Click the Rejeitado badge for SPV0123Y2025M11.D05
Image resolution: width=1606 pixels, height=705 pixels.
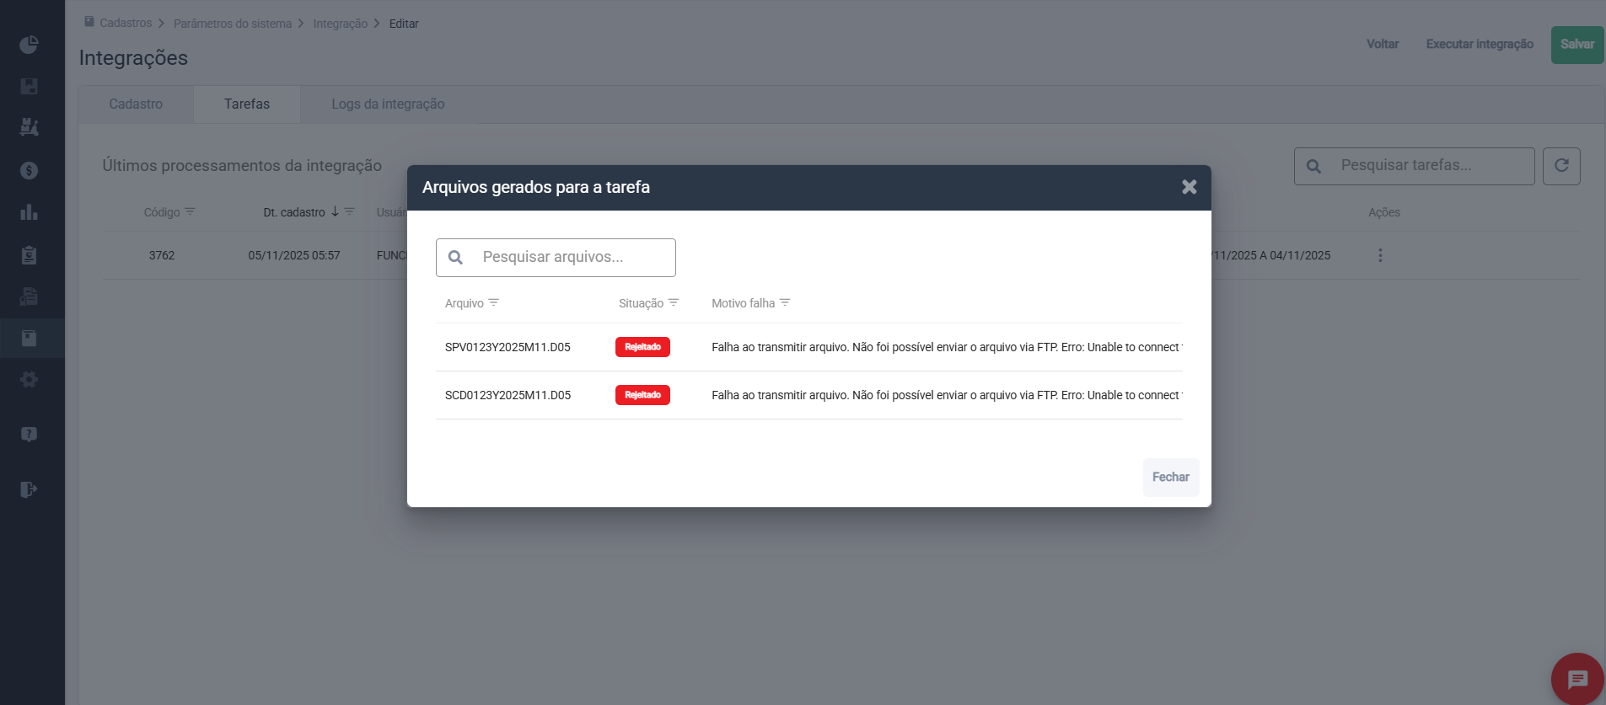642,347
